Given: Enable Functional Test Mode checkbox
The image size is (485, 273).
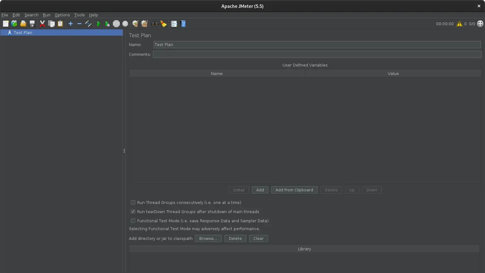Looking at the screenshot, I should point(133,221).
